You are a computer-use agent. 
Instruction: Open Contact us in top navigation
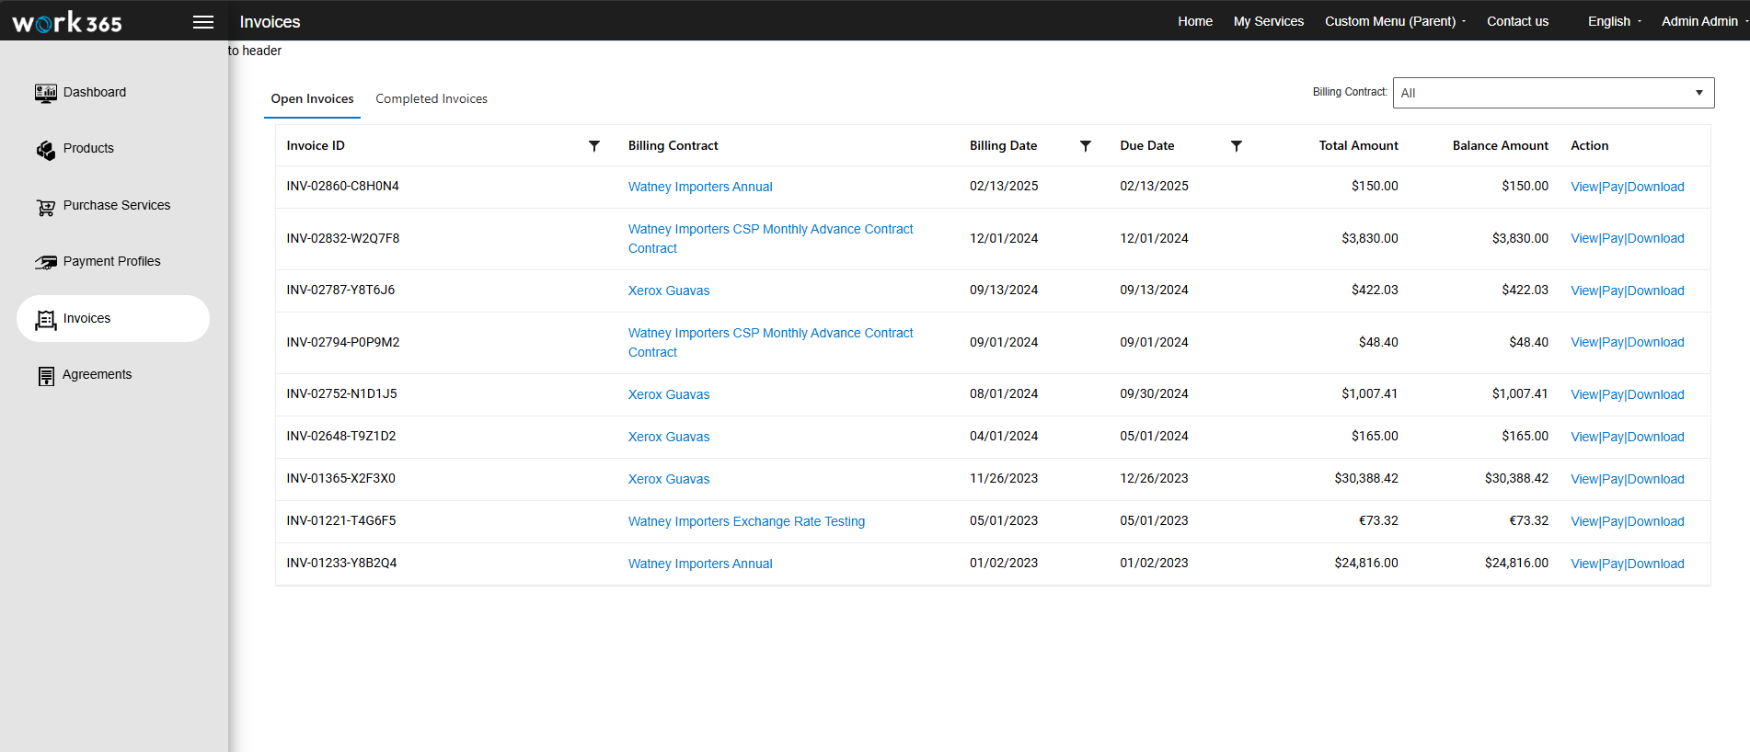click(x=1517, y=21)
